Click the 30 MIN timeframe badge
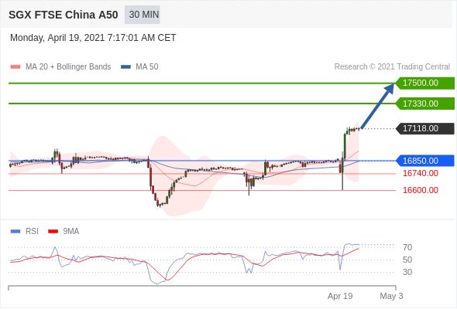The image size is (457, 309). (x=143, y=15)
